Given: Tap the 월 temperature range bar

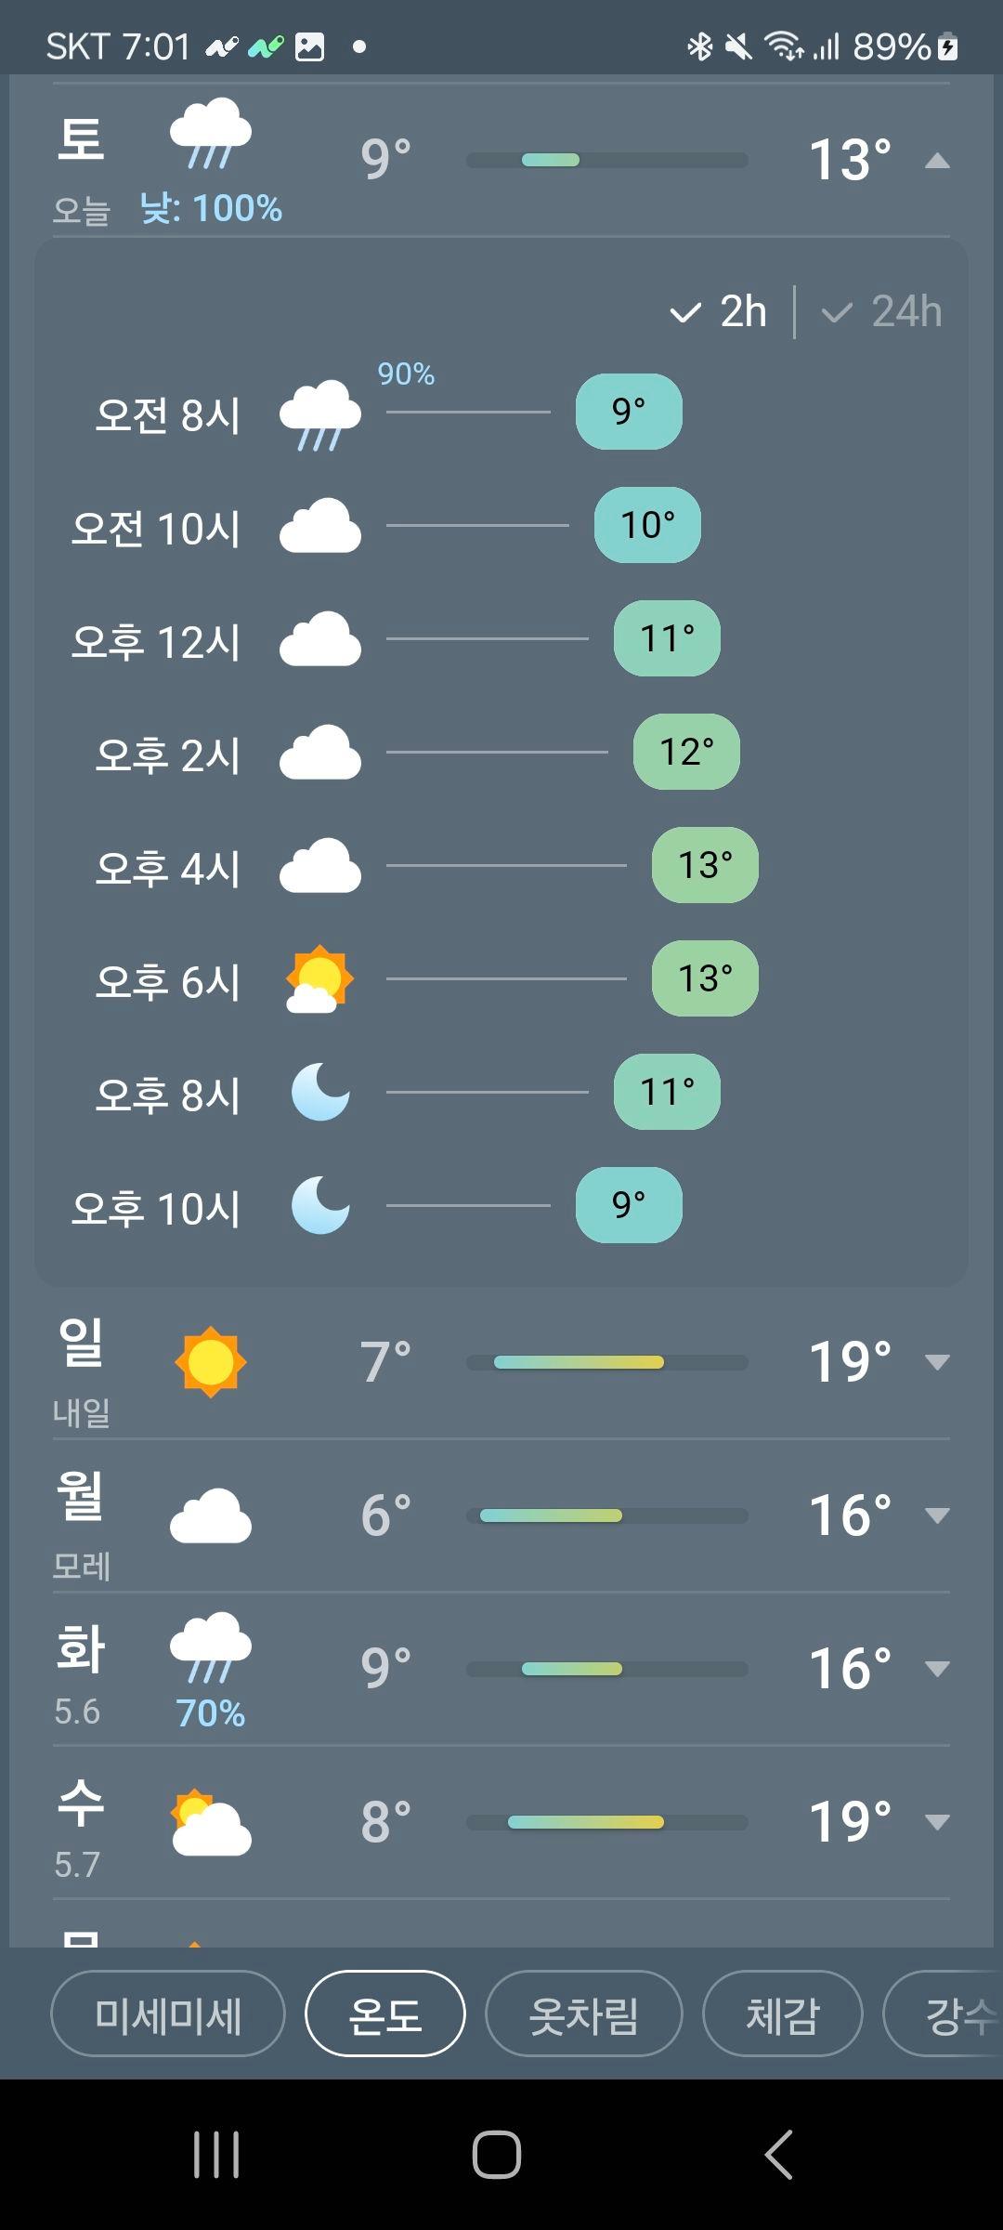Looking at the screenshot, I should tap(606, 1515).
